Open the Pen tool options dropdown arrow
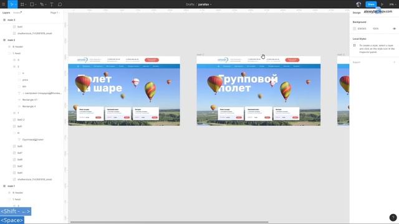The image size is (399, 224). (x=46, y=4)
